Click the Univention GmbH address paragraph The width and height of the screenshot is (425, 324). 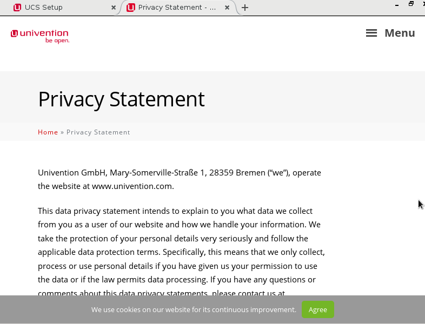(179, 173)
